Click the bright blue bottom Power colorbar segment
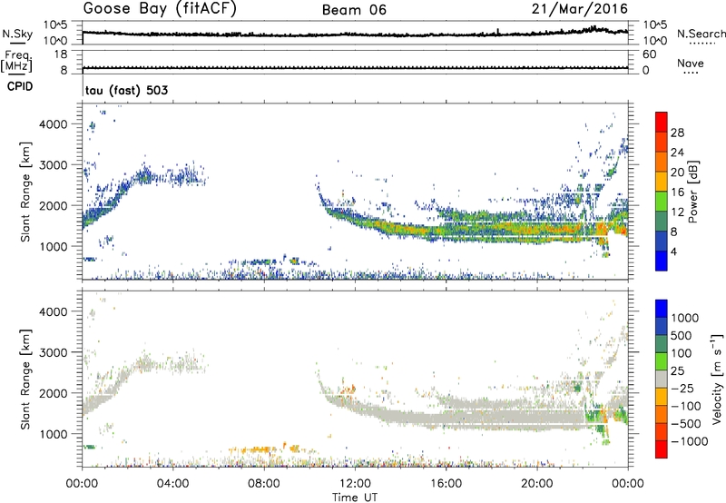Image resolution: width=726 pixels, height=503 pixels. click(662, 261)
